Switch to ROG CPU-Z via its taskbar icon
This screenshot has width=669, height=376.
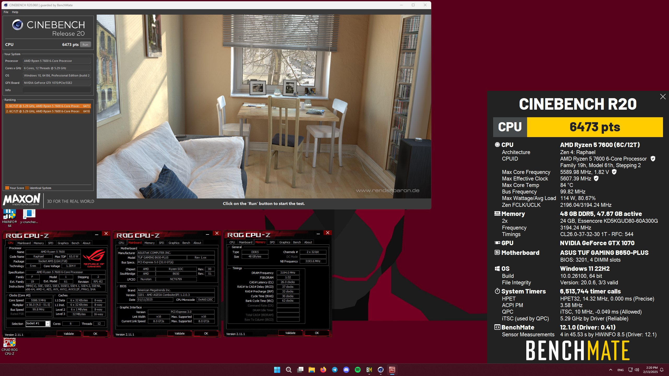point(392,370)
